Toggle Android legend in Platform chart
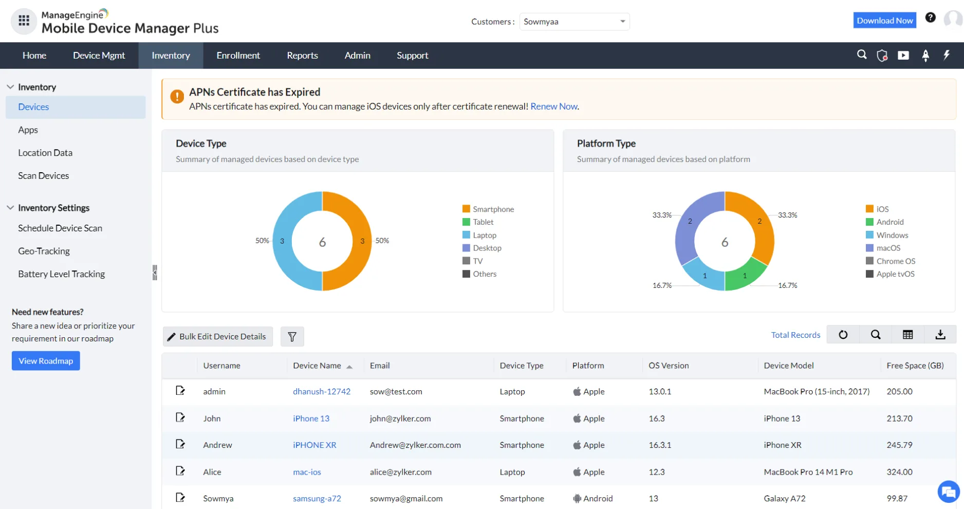964x509 pixels. click(884, 222)
